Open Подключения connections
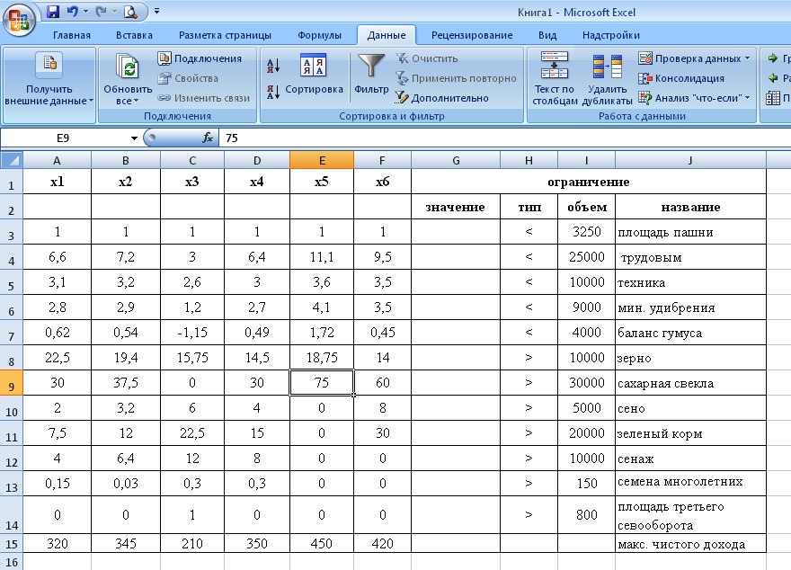791x570 pixels. coord(200,58)
